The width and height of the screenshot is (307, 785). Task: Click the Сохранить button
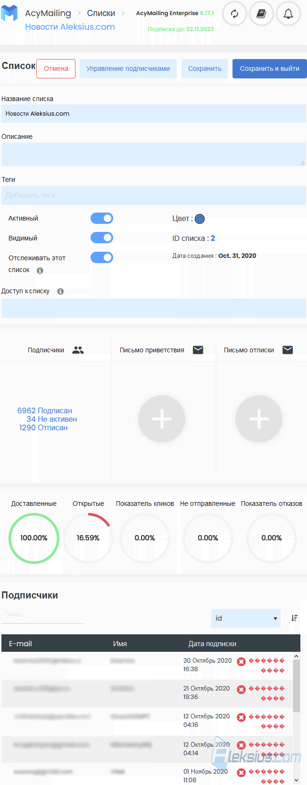point(205,68)
